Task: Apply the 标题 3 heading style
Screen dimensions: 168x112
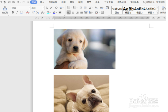Action: click(x=151, y=10)
